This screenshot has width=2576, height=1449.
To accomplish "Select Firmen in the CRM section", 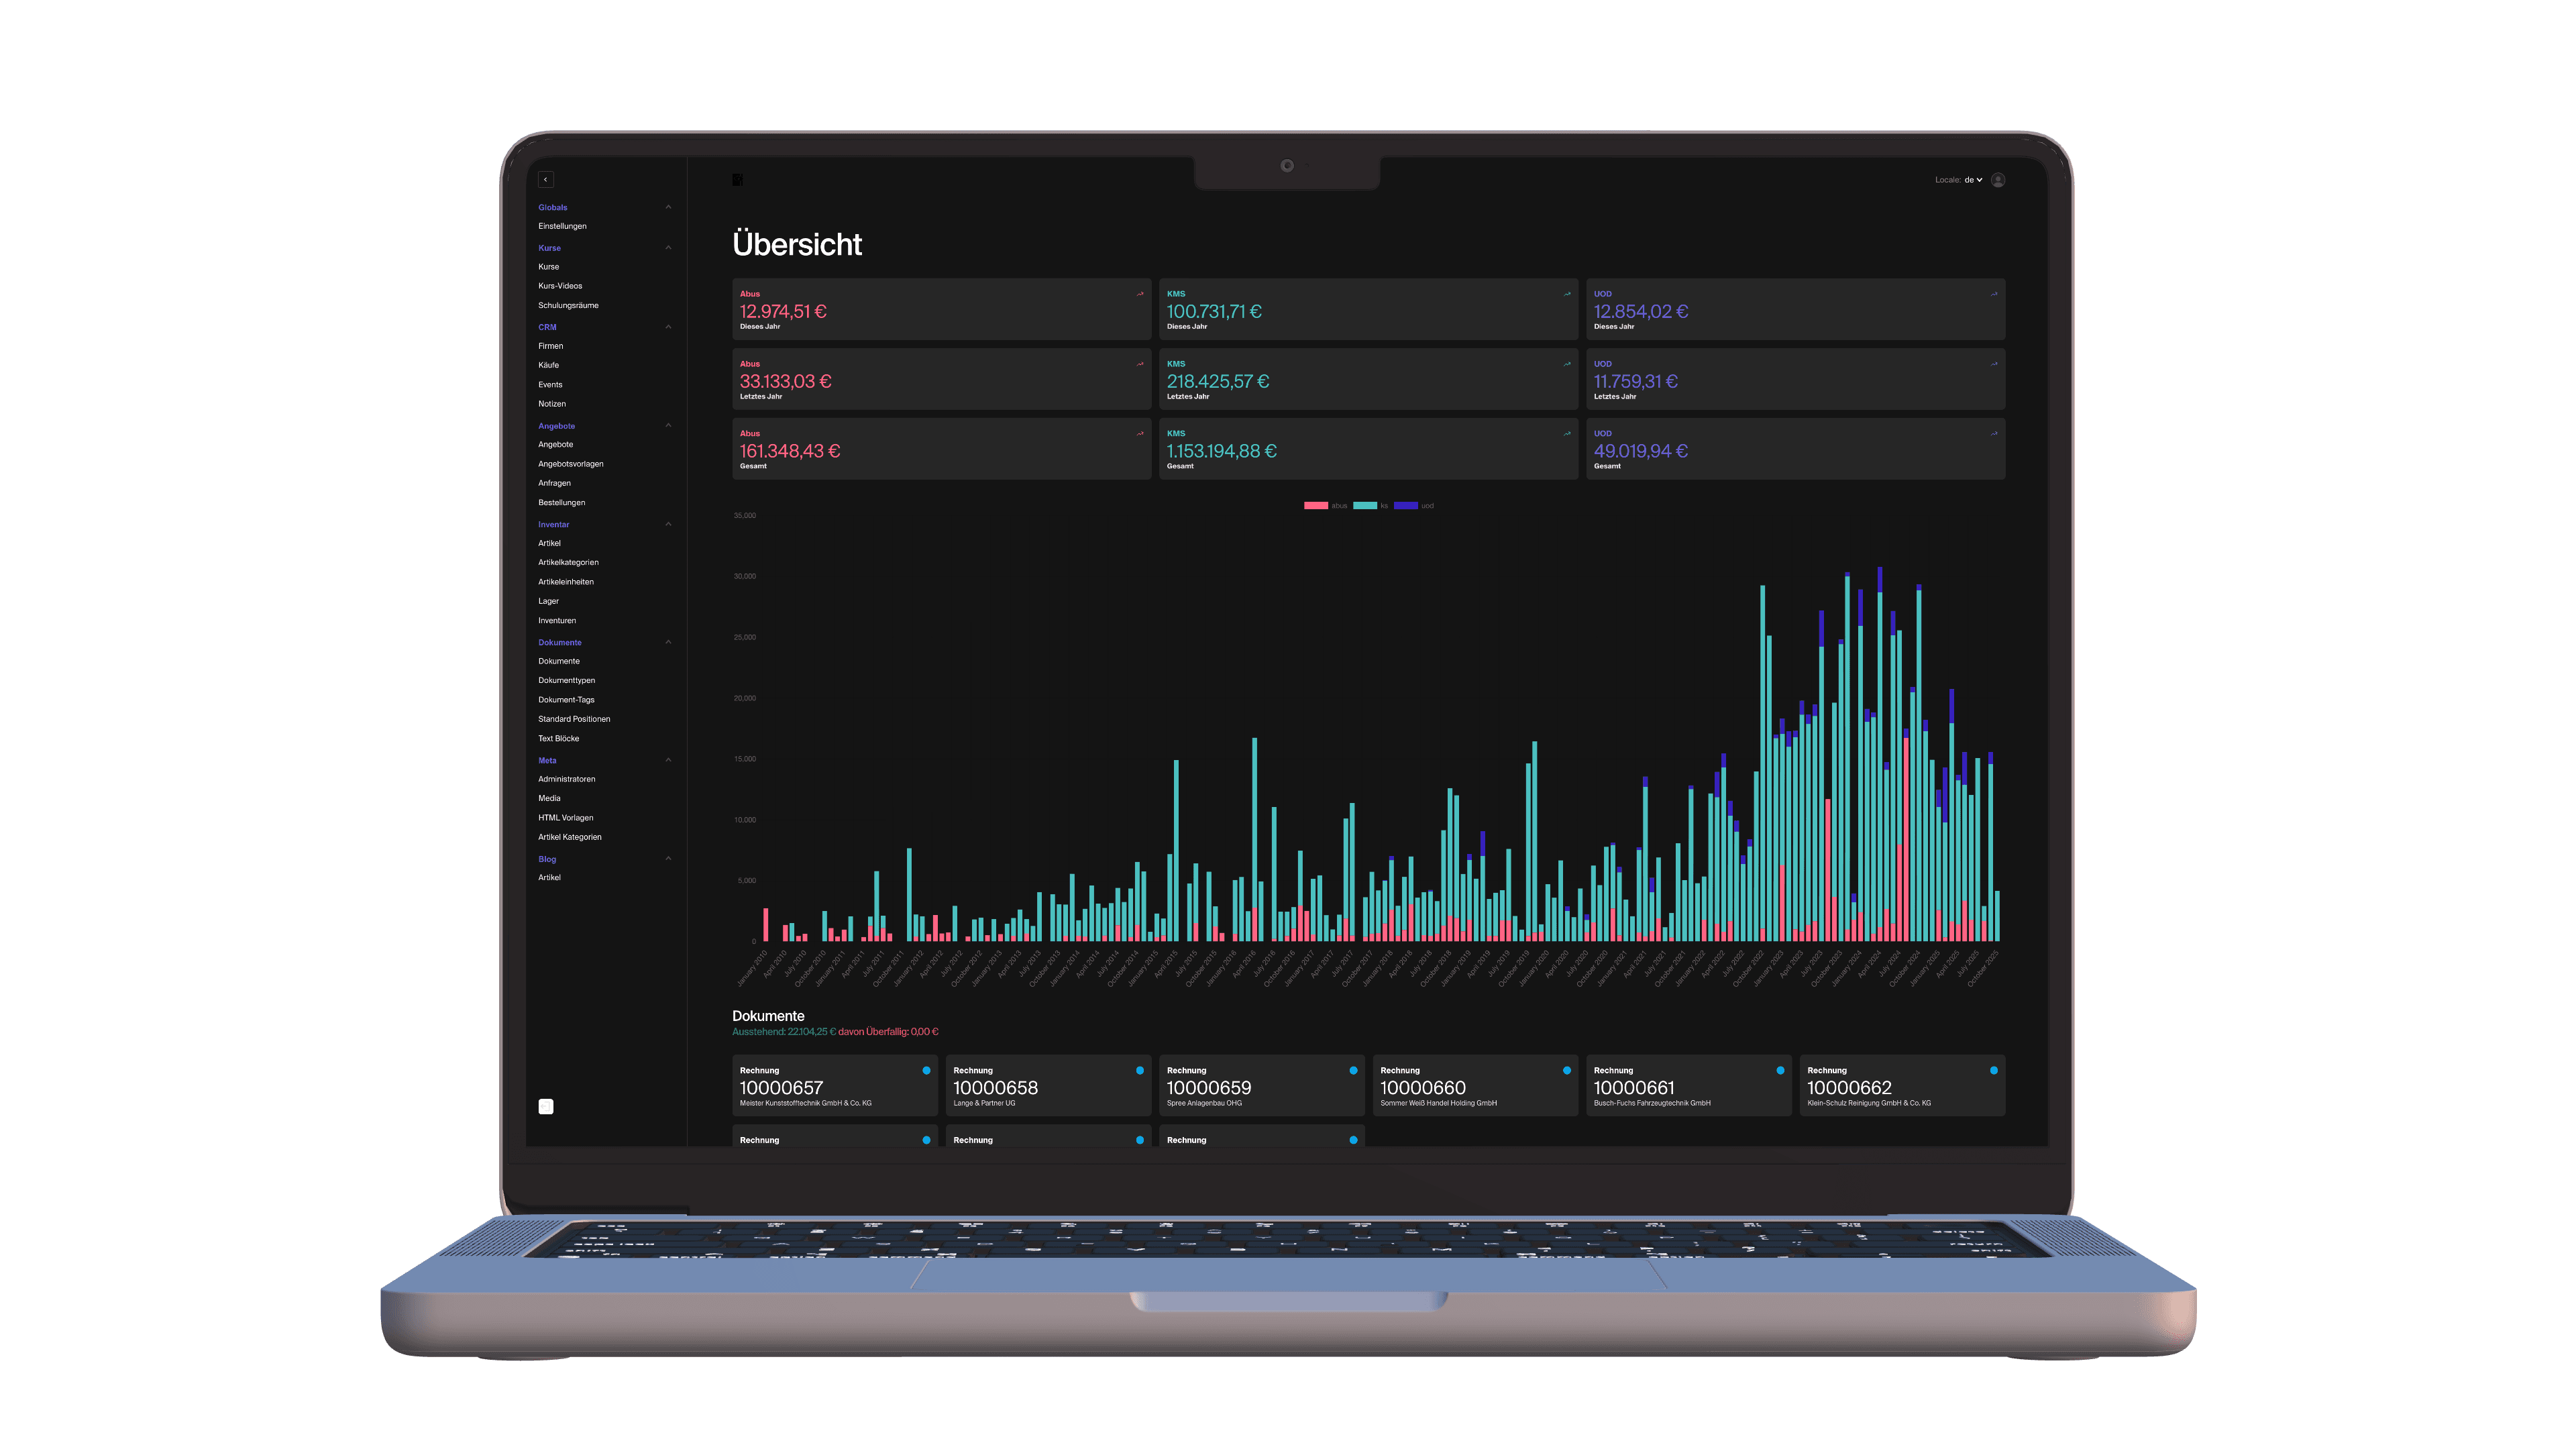I will click(551, 345).
